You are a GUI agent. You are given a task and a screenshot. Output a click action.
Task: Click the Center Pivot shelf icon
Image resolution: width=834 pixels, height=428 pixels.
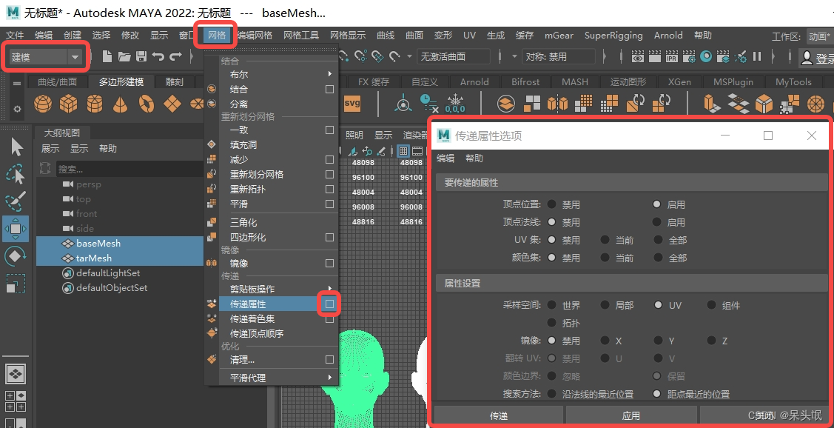pyautogui.click(x=403, y=103)
